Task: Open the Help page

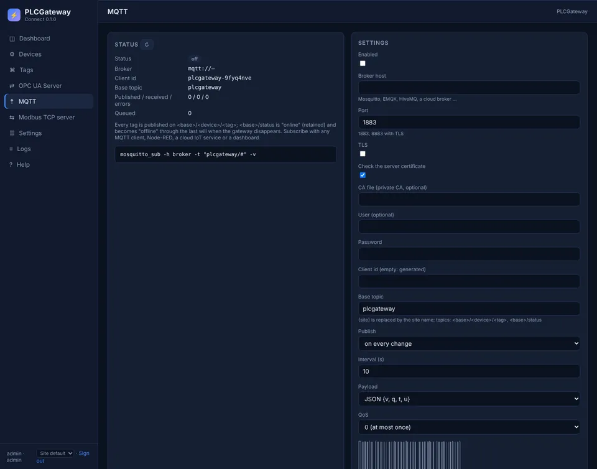Action: point(49,164)
